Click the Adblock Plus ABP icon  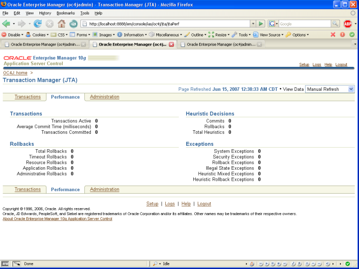pyautogui.click(x=348, y=23)
